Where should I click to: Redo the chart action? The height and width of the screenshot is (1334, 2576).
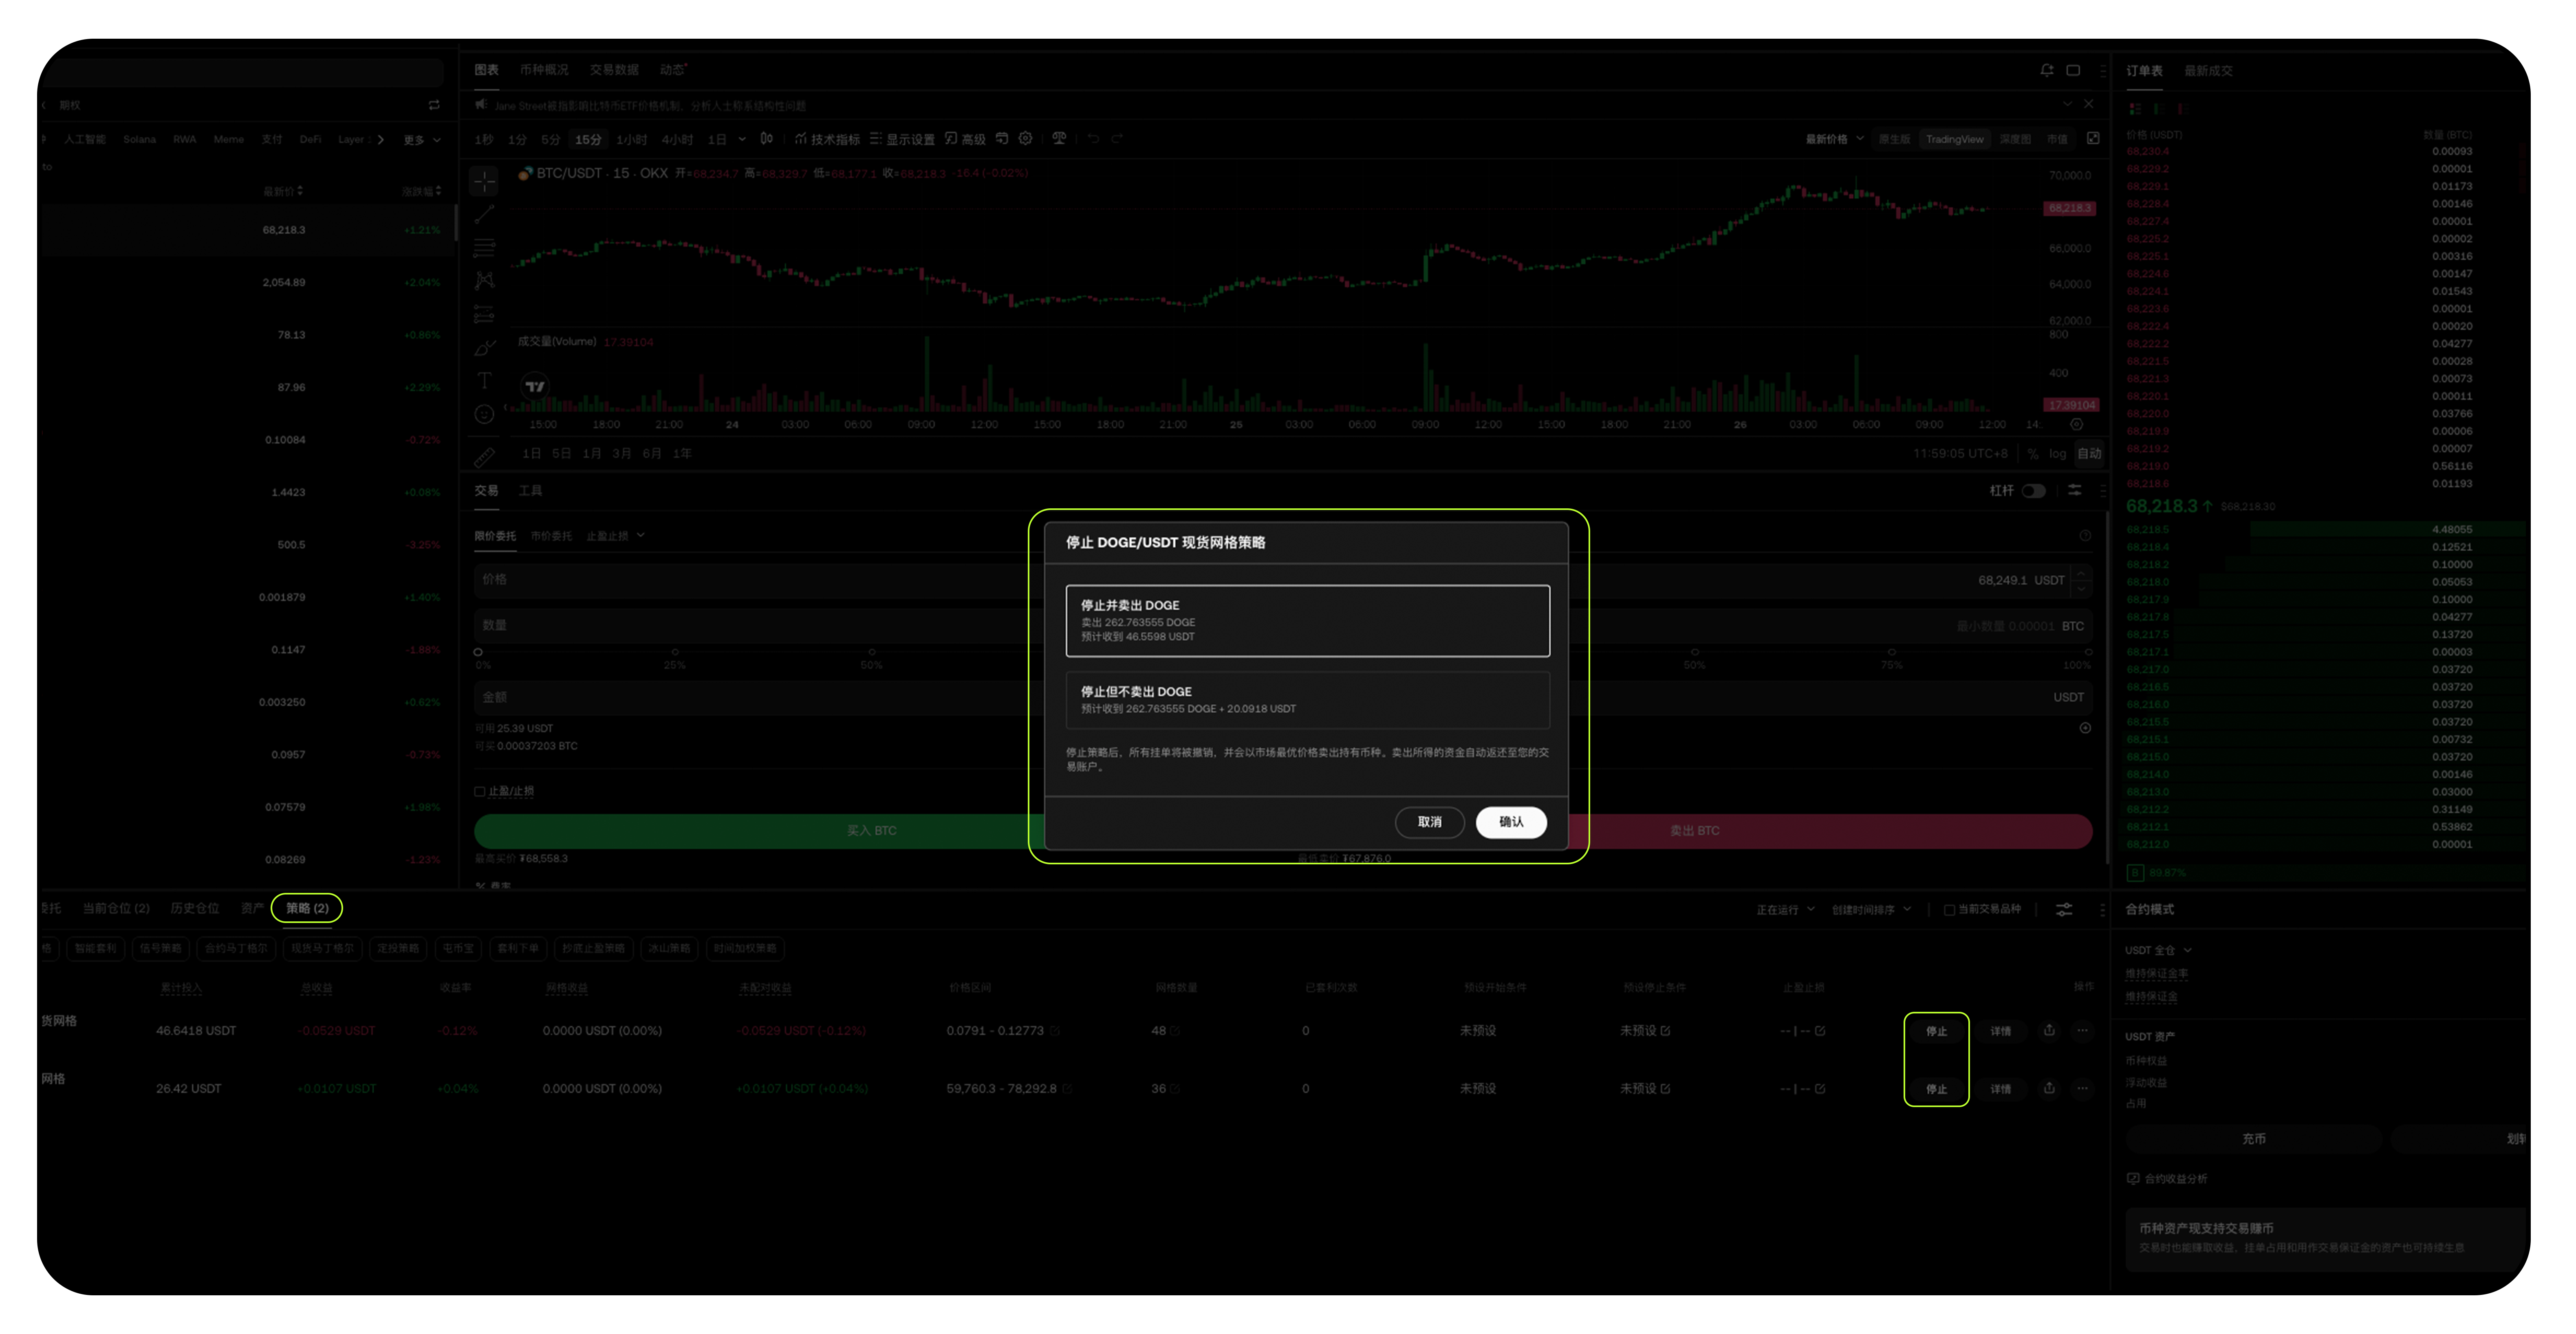point(1117,139)
